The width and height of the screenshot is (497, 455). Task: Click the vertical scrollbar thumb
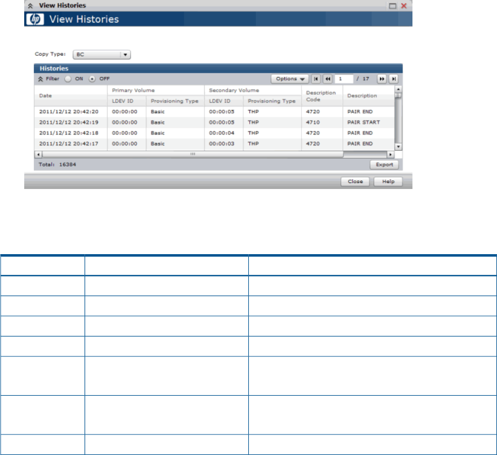coord(398,95)
